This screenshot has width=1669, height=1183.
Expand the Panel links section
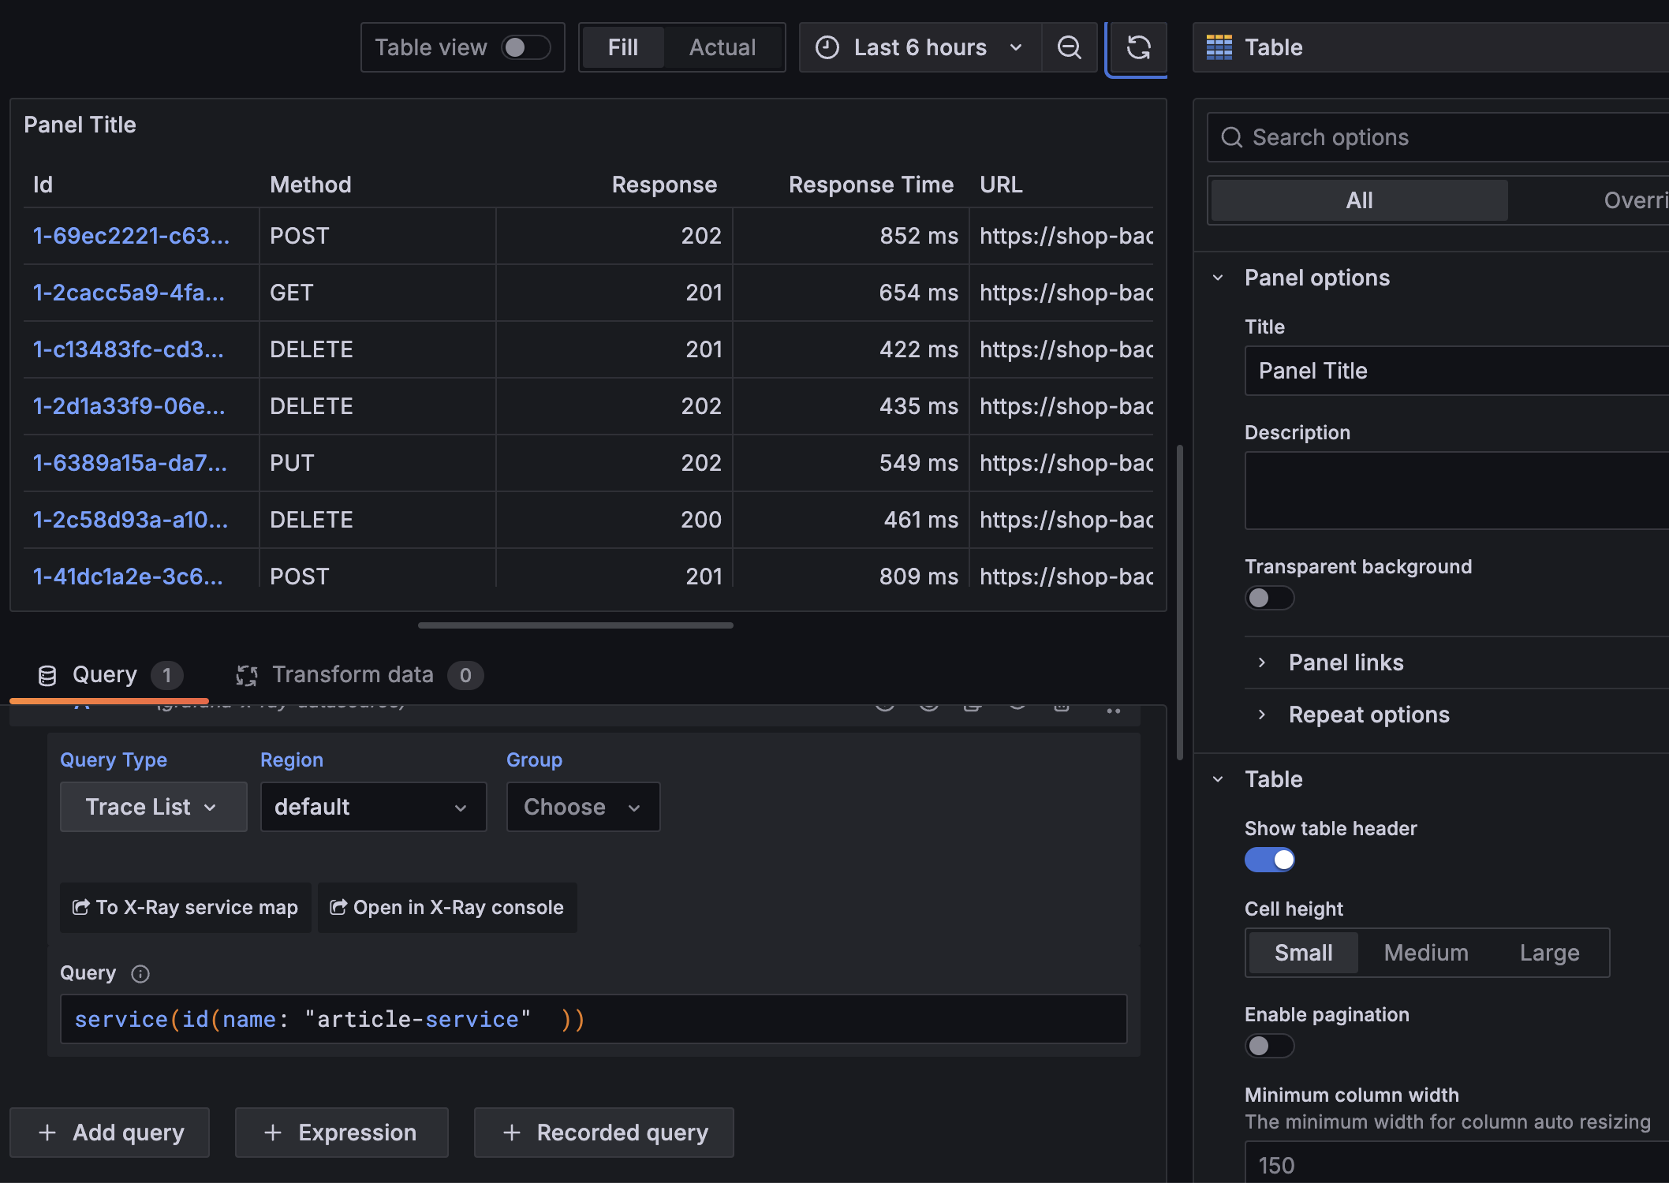[x=1346, y=662]
